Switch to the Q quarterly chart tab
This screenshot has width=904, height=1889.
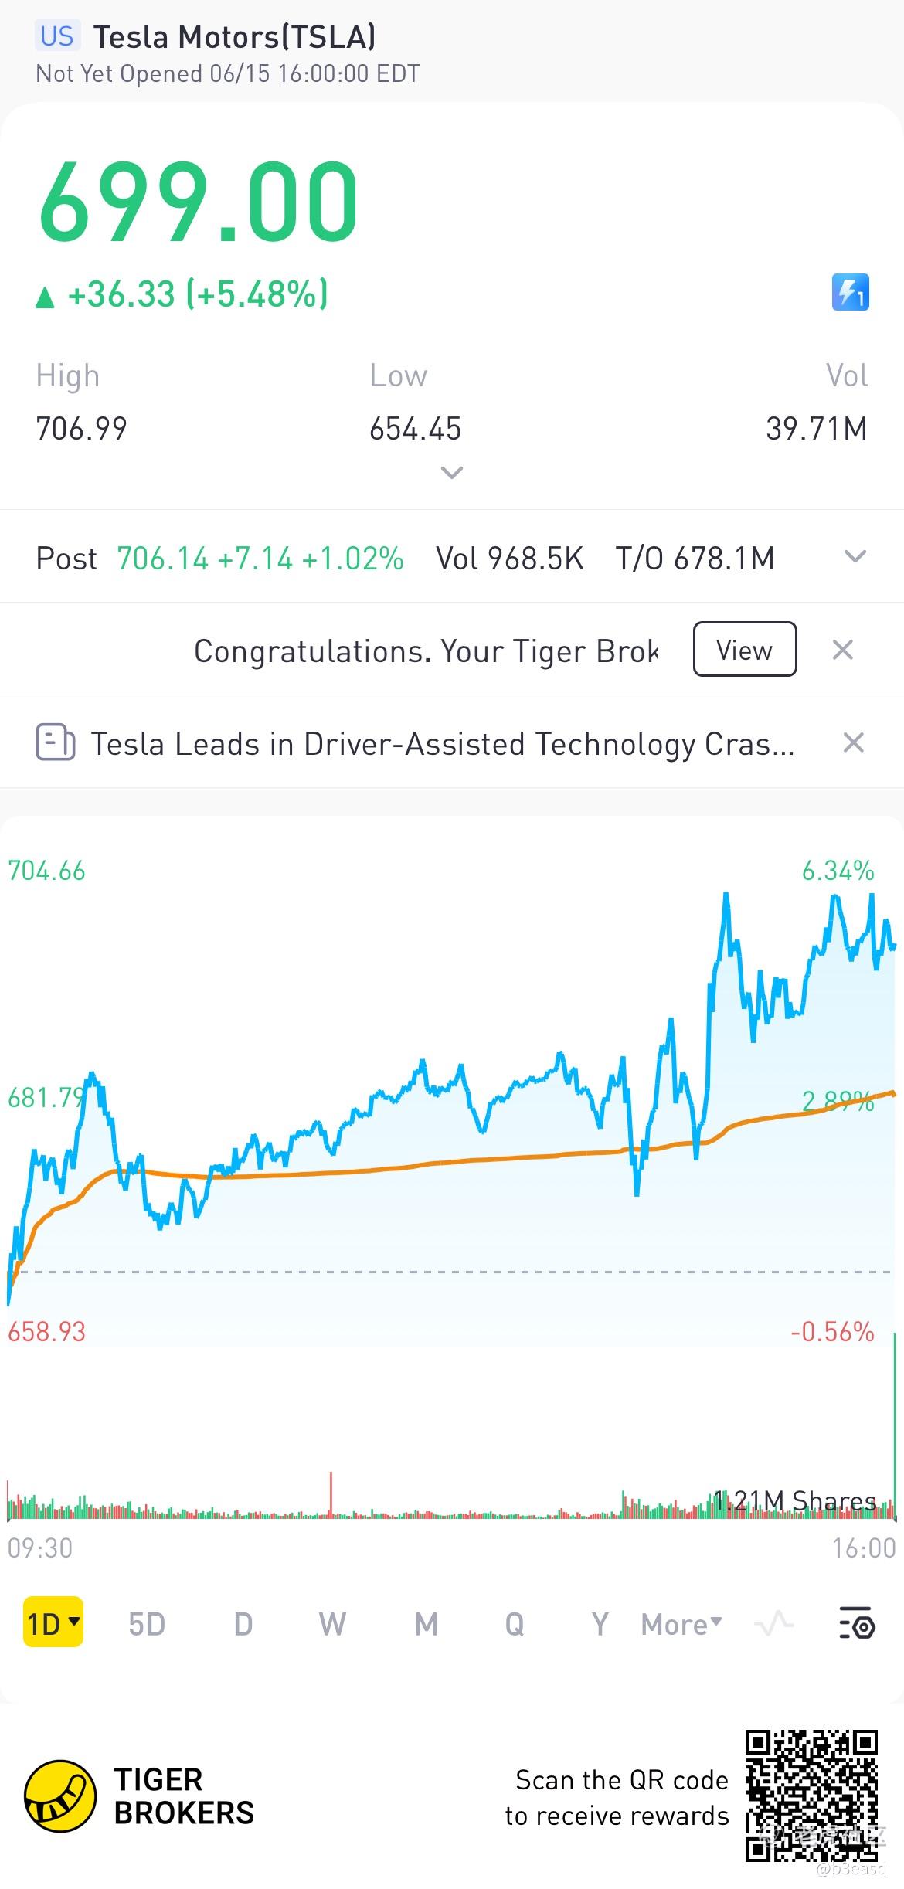click(x=515, y=1623)
